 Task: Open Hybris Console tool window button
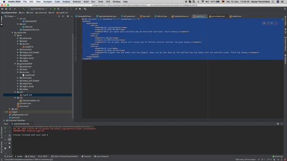65,157
